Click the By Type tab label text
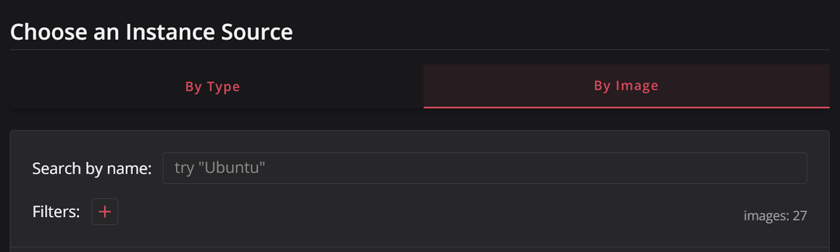Image resolution: width=840 pixels, height=252 pixels. (213, 87)
